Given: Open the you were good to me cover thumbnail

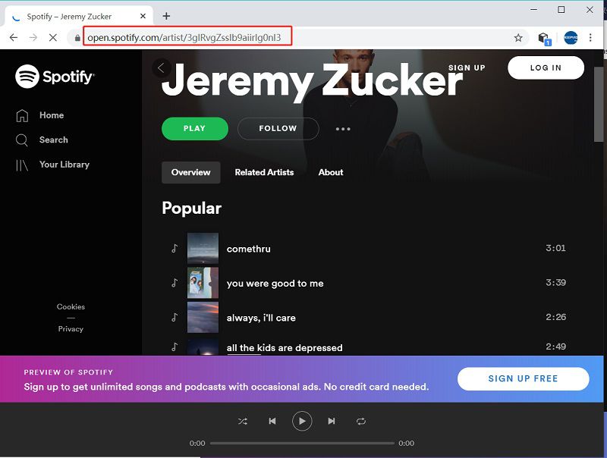Looking at the screenshot, I should pyautogui.click(x=203, y=283).
